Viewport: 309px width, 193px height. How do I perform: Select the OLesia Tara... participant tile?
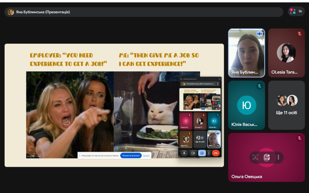tap(286, 53)
